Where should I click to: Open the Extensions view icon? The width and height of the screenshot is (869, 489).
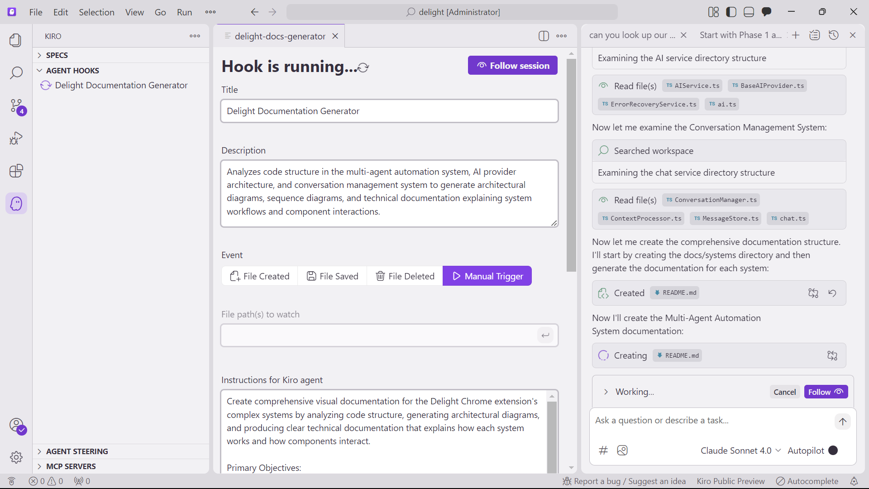coord(16,171)
